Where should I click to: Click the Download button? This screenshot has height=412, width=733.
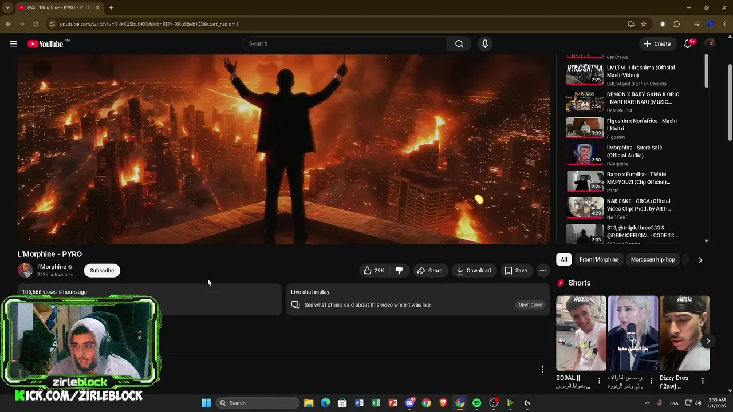[474, 270]
